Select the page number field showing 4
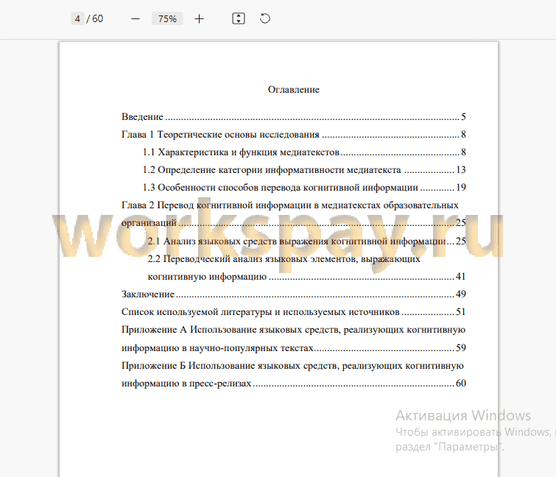 pyautogui.click(x=77, y=18)
